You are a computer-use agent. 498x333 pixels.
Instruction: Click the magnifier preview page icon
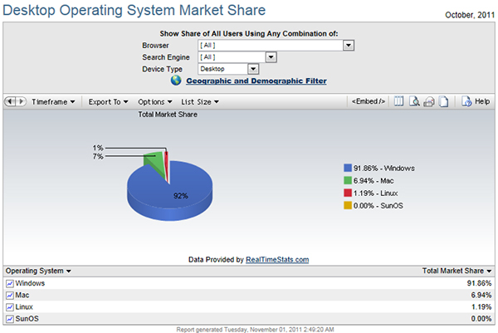(414, 101)
